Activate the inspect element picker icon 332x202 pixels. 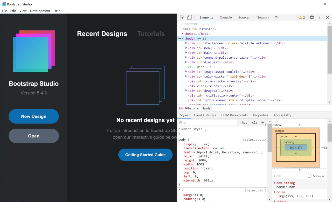pyautogui.click(x=182, y=17)
